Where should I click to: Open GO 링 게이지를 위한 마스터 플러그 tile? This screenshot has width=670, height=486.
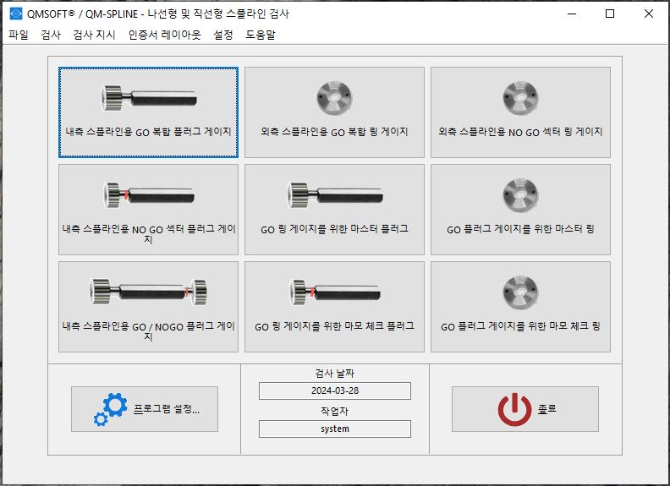point(334,210)
